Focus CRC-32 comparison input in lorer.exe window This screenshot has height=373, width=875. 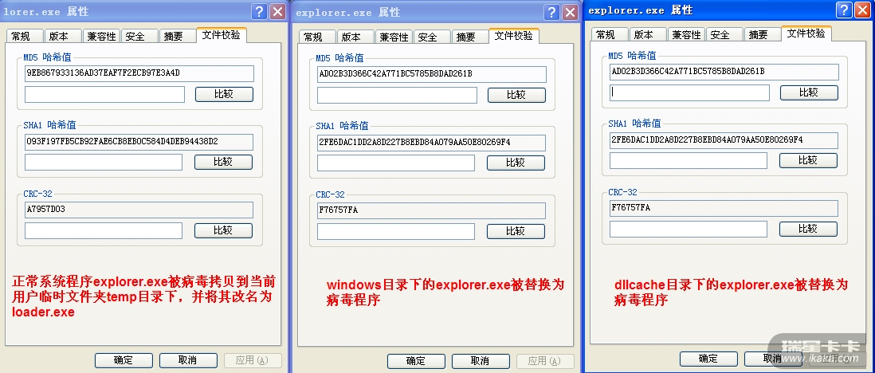pyautogui.click(x=104, y=230)
